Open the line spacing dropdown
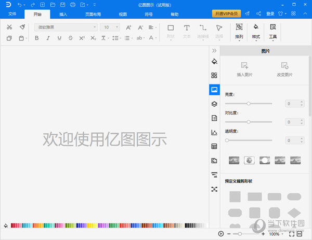Screen dimensions: 312x240 coord(116,38)
